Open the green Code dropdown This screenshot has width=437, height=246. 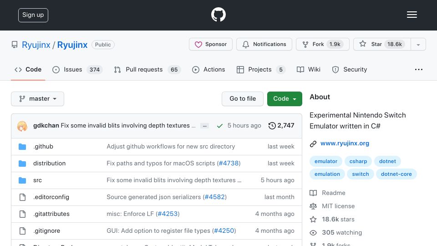[x=285, y=99]
